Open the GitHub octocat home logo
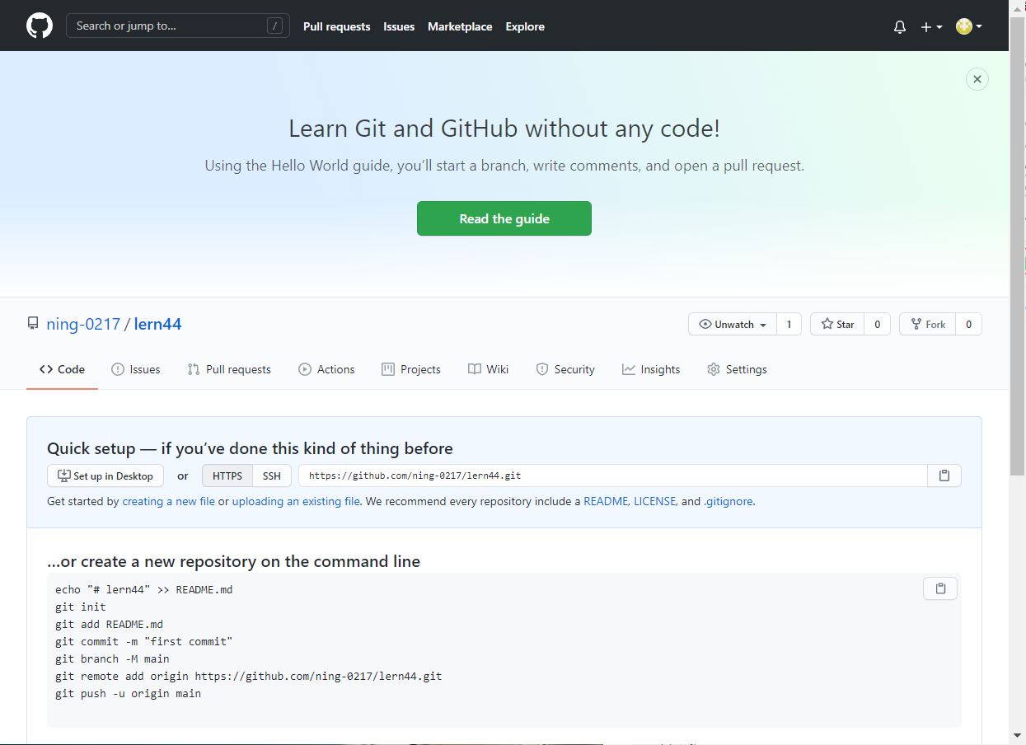1026x745 pixels. (x=40, y=26)
